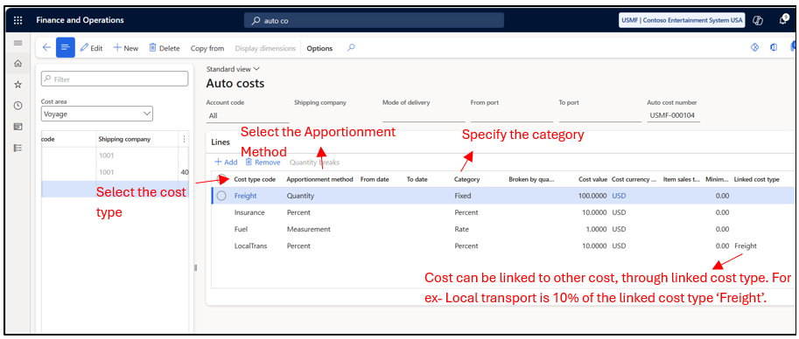The image size is (799, 339).
Task: Click the top search box
Action: (x=374, y=20)
